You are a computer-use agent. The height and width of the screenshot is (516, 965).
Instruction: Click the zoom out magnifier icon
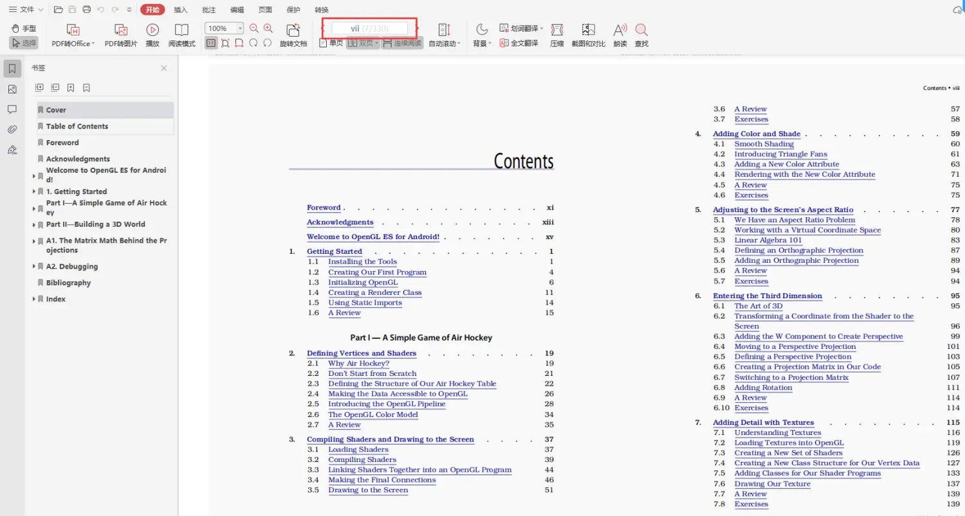coord(253,28)
